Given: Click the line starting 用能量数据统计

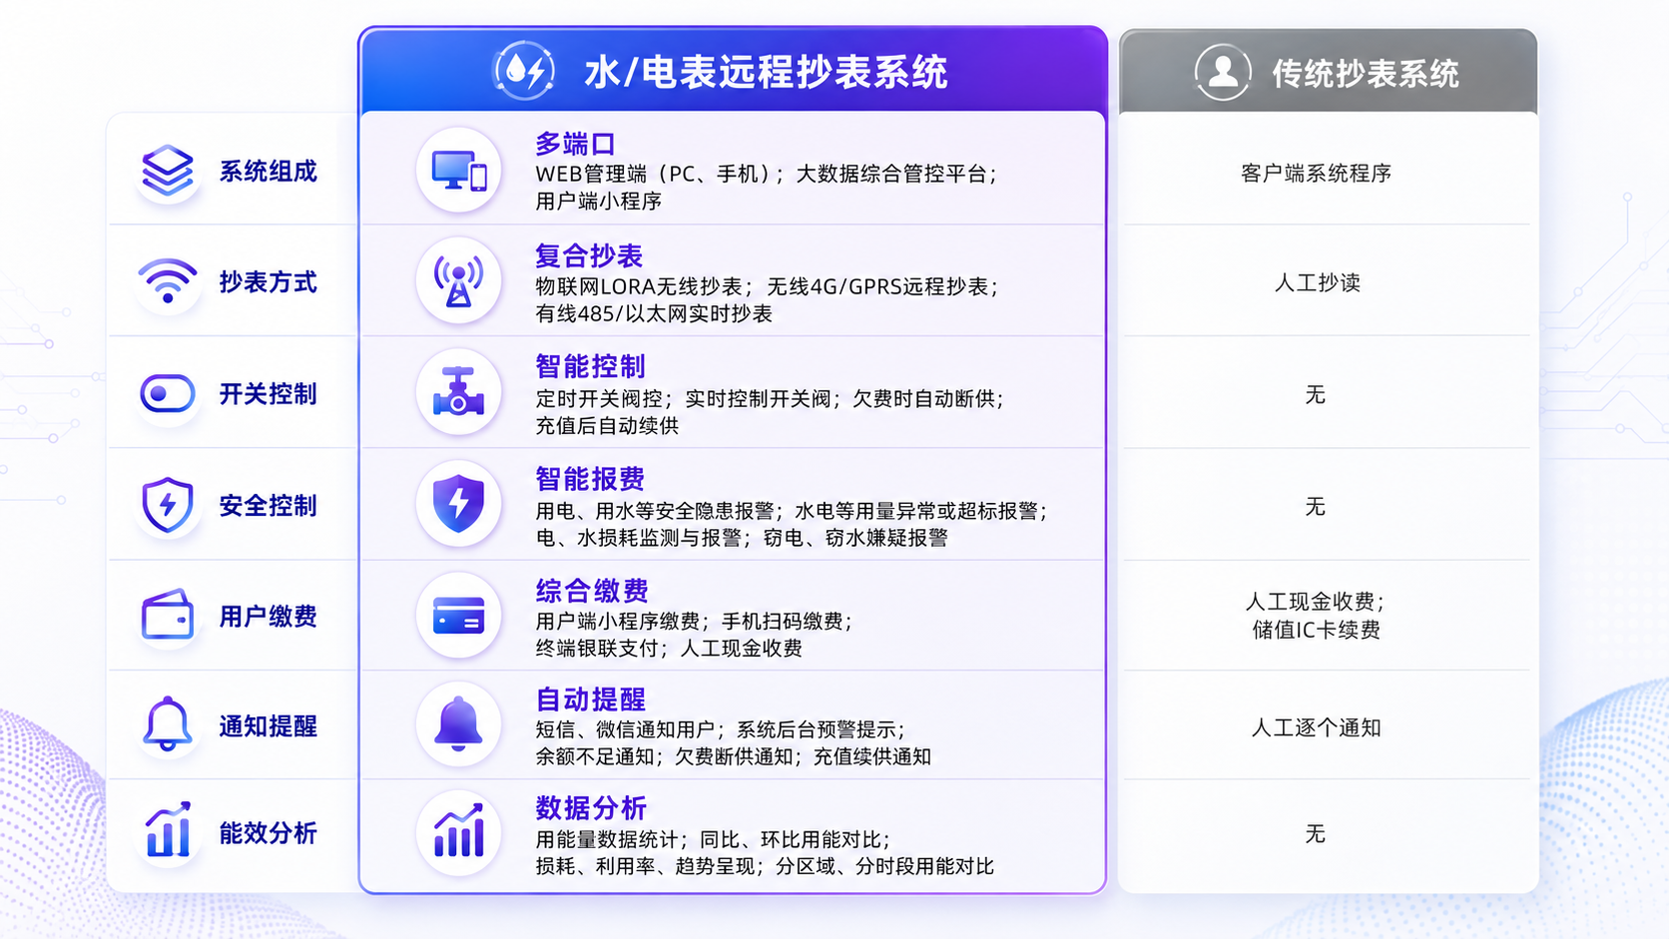Looking at the screenshot, I should point(713,840).
